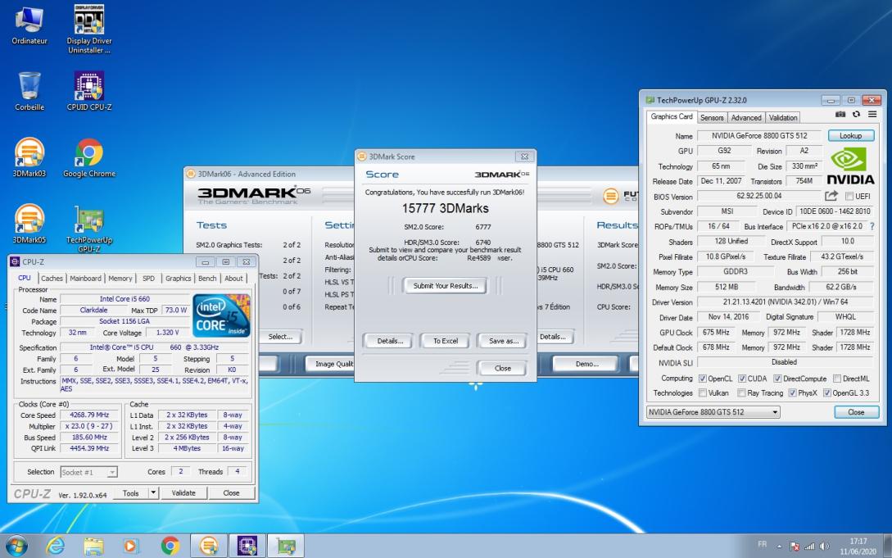Launch CPUID CPU-Z desktop shortcut
This screenshot has width=892, height=558.
pos(89,91)
